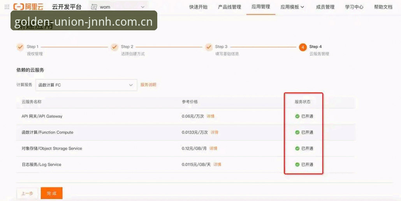Open the 服务说明 link
The width and height of the screenshot is (401, 201).
148,85
